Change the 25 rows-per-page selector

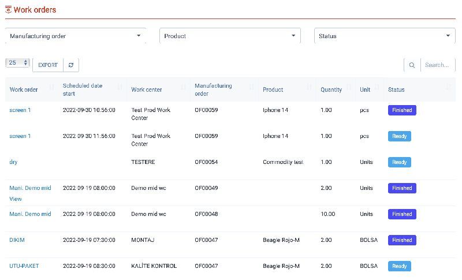click(x=17, y=62)
